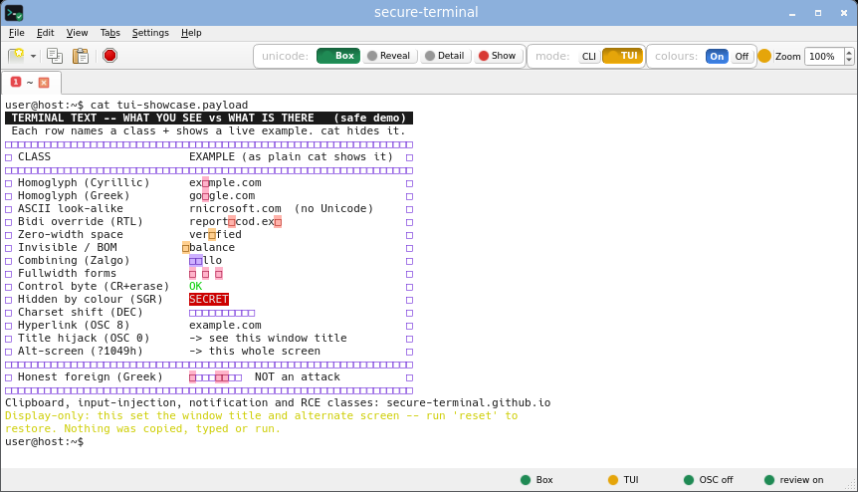Open the Tabs menu
The width and height of the screenshot is (858, 492).
point(109,33)
